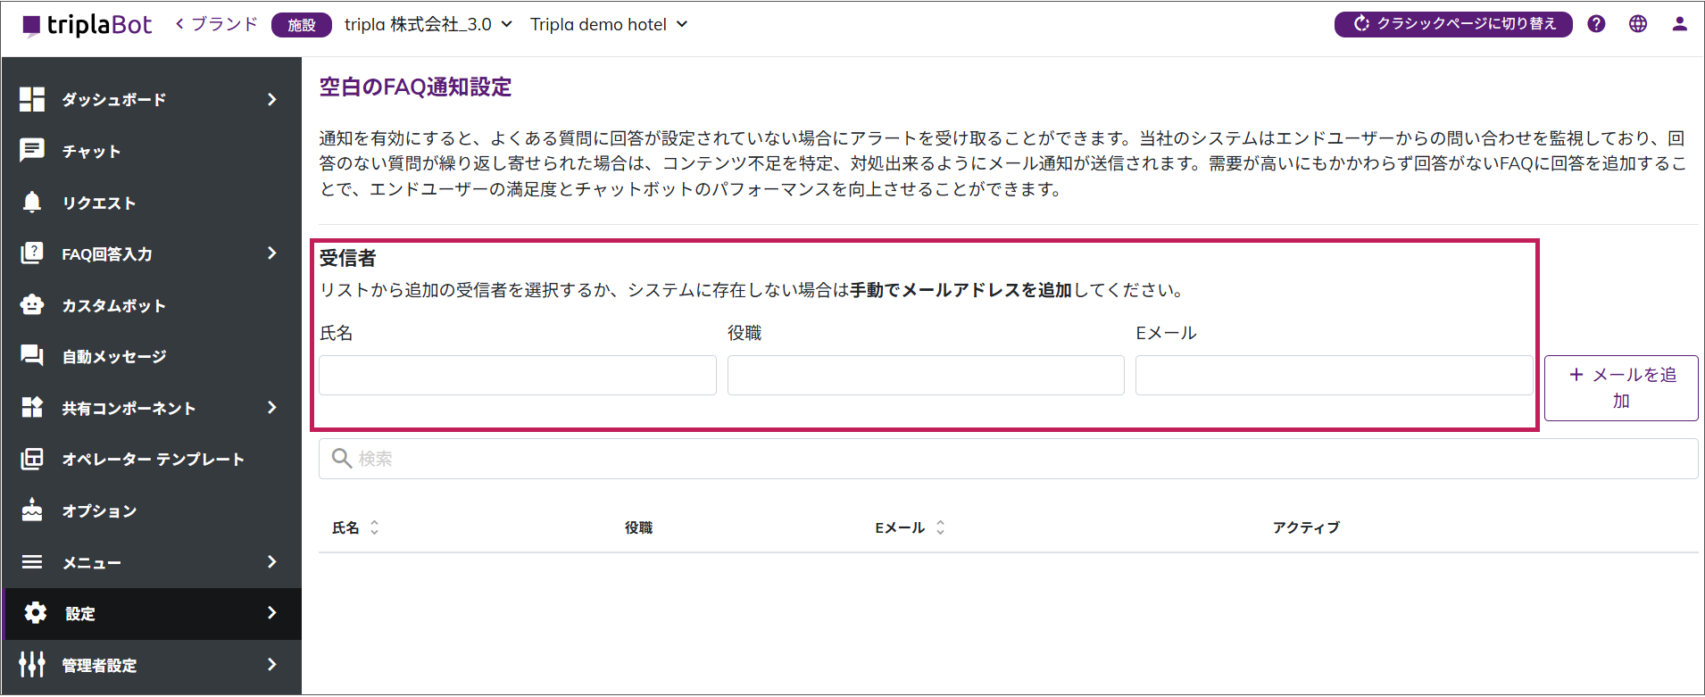The width and height of the screenshot is (1705, 697).
Task: Sort the table by 氏名 column
Action: click(x=374, y=527)
